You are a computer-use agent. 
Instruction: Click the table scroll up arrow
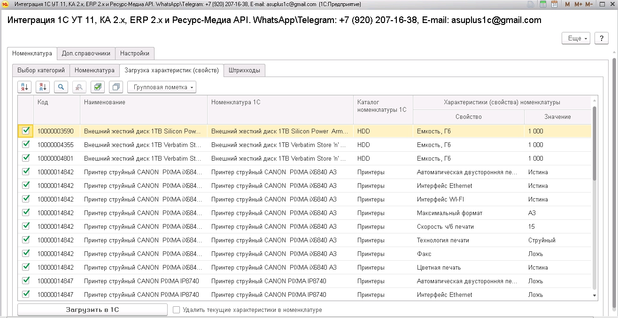(595, 101)
